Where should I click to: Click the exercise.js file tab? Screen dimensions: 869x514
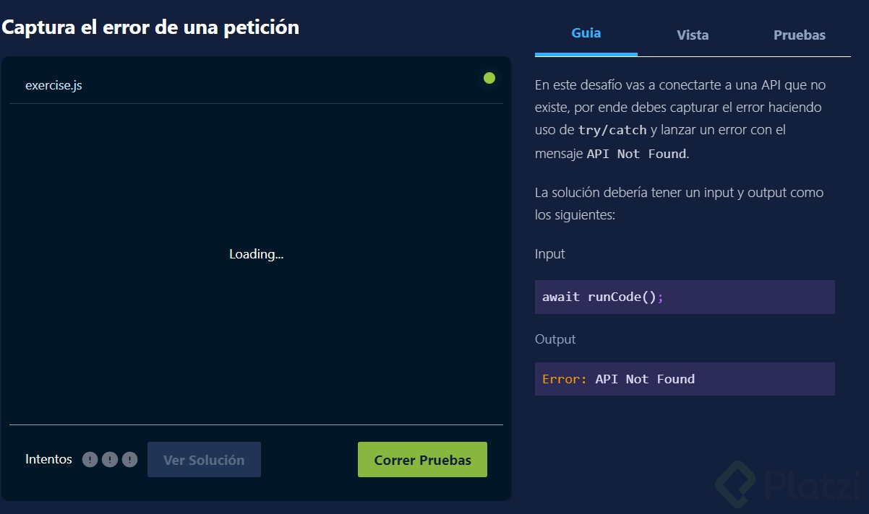point(54,85)
